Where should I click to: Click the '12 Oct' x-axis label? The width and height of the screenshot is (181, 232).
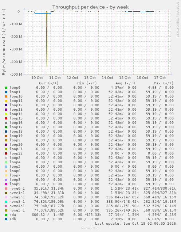[x=72, y=78]
